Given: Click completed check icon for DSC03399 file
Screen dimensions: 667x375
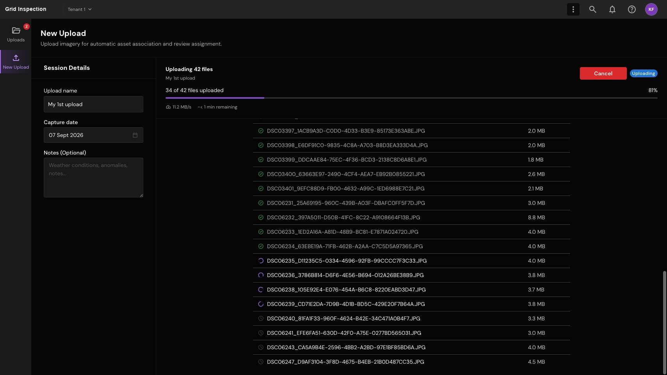Looking at the screenshot, I should [x=260, y=160].
